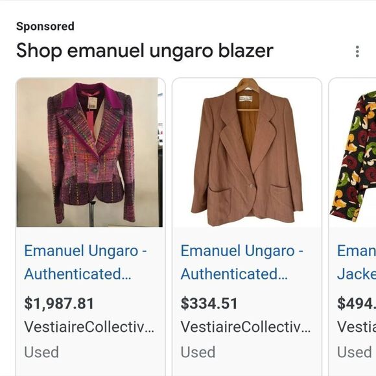Click VestiaireCollective seller under $1,987.81

point(89,327)
